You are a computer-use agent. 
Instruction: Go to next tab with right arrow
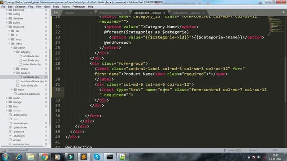(57, 13)
